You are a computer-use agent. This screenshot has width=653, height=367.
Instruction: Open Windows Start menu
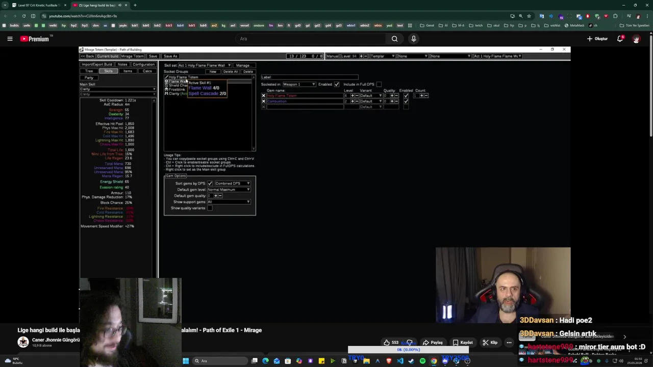(x=186, y=361)
